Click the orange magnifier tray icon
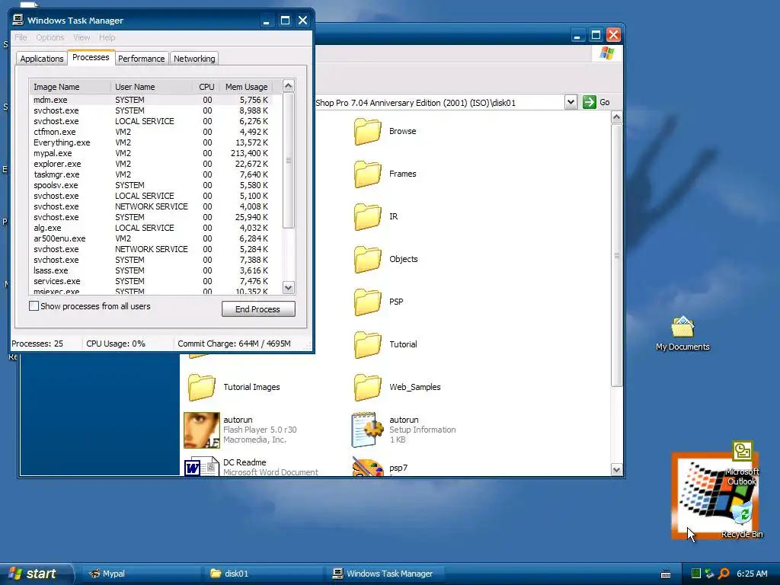This screenshot has width=780, height=585. 724,574
